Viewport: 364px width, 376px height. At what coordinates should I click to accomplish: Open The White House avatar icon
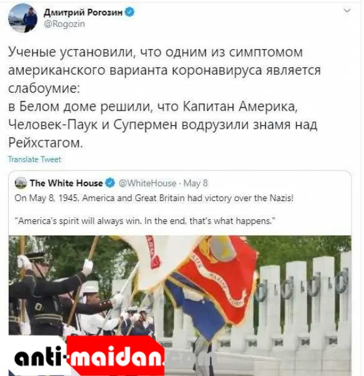(x=21, y=183)
